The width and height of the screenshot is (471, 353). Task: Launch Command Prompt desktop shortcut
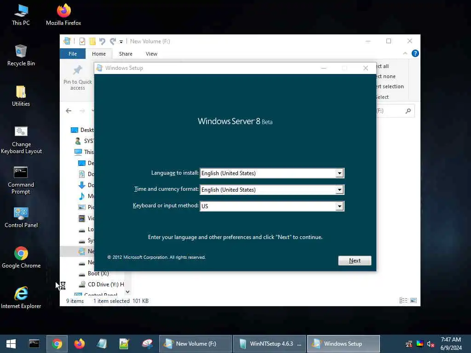point(21,180)
